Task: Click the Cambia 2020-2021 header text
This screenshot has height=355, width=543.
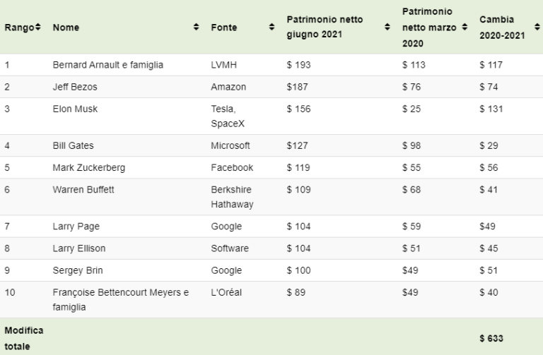Action: [x=502, y=28]
